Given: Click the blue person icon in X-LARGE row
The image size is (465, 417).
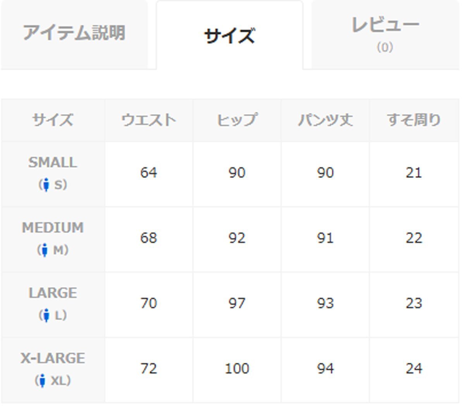Looking at the screenshot, I should point(43,381).
